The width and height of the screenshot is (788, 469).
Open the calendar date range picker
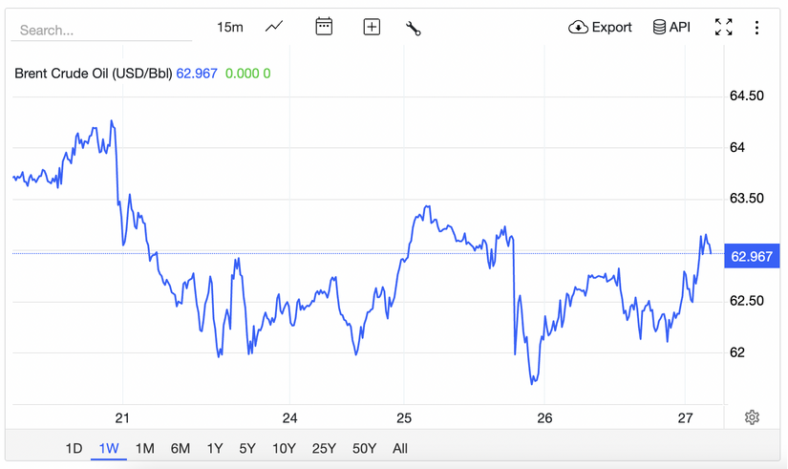(324, 27)
